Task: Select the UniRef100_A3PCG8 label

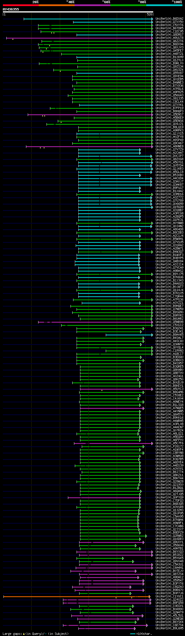Action: (169, 214)
